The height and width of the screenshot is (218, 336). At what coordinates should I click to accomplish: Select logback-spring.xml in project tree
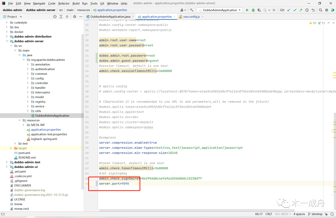(44, 139)
